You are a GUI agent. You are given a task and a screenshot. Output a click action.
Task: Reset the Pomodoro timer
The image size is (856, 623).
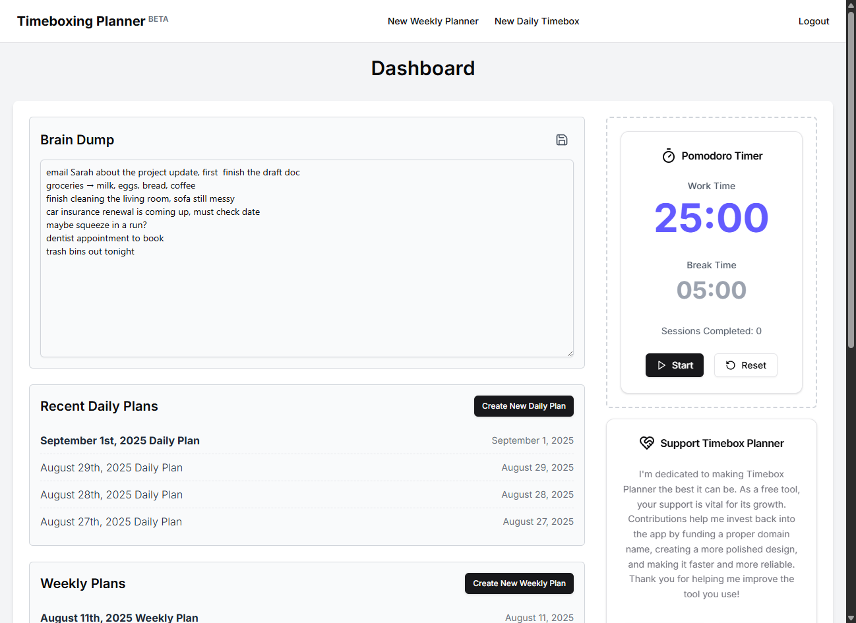(746, 365)
